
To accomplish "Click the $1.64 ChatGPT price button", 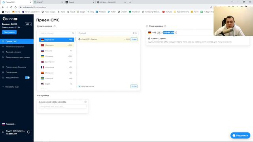I will point(134,39).
